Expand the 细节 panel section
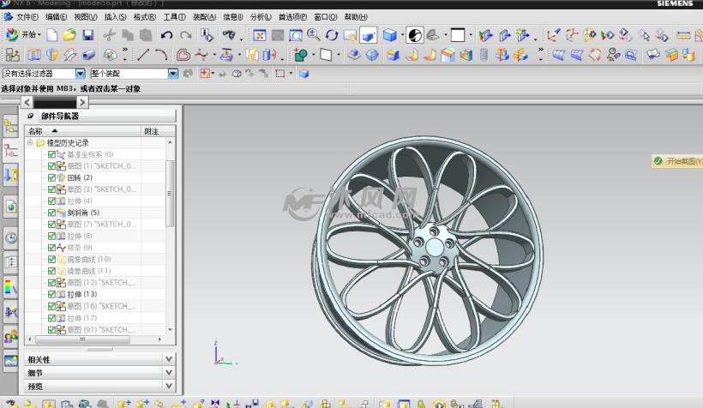703x408 pixels. (x=169, y=373)
